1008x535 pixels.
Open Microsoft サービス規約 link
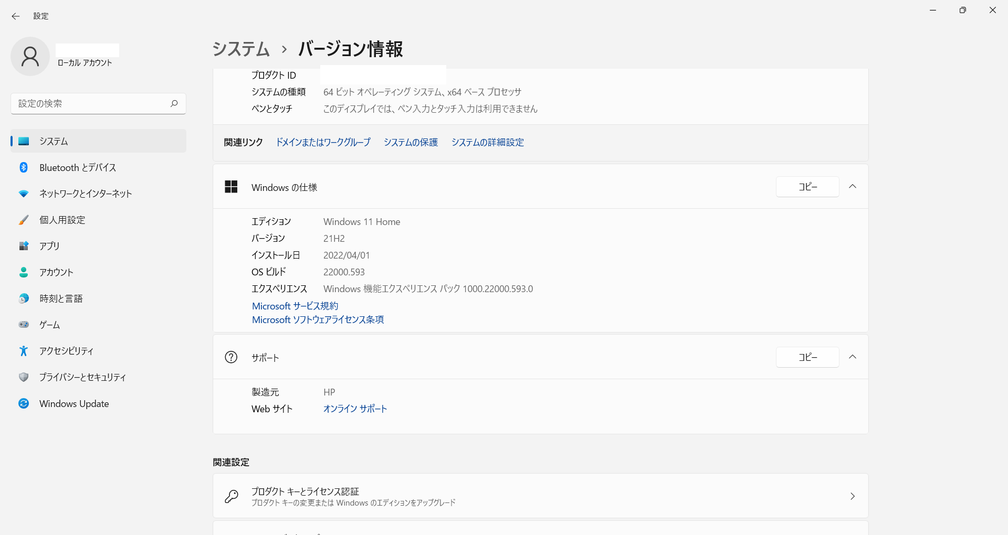[x=295, y=306]
